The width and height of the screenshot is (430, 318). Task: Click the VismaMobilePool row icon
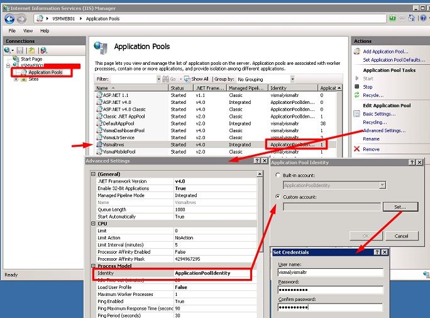99,152
